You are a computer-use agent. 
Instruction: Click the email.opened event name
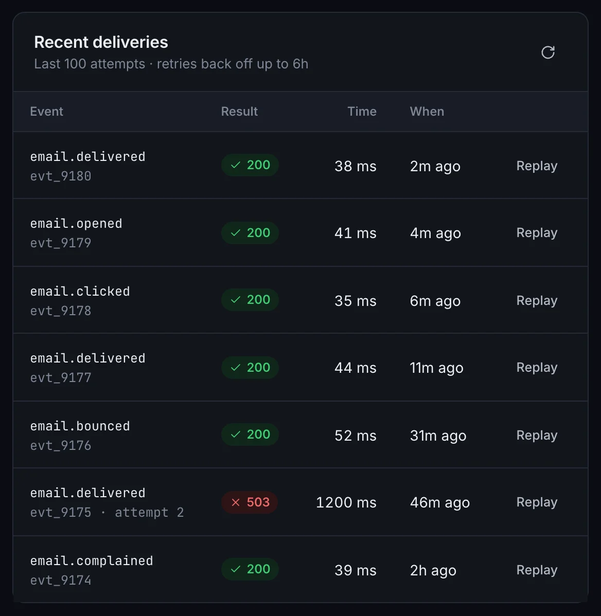point(76,224)
